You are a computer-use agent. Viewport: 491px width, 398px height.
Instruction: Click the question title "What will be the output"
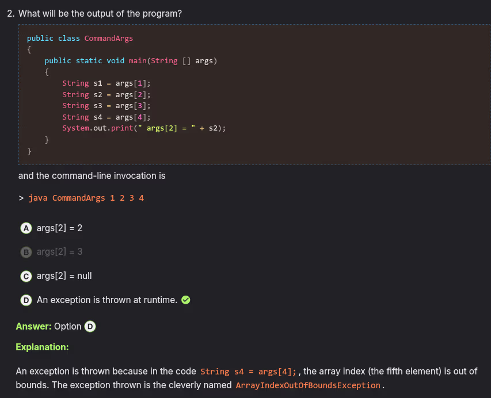(x=100, y=13)
